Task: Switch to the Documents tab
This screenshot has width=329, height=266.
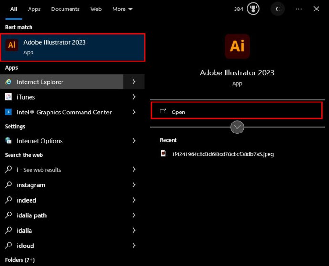Action: (65, 9)
